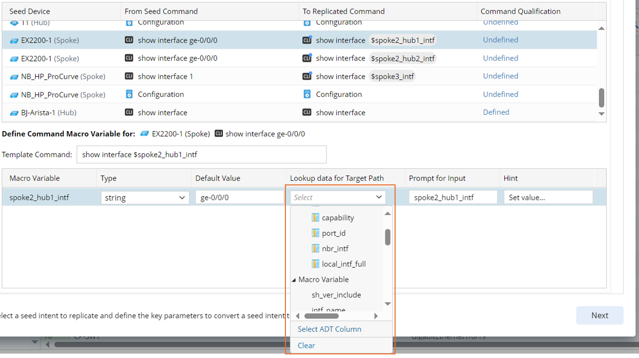The width and height of the screenshot is (639, 358).
Task: Click the BJ-Arista-1 hub device icon
Action: 14,113
